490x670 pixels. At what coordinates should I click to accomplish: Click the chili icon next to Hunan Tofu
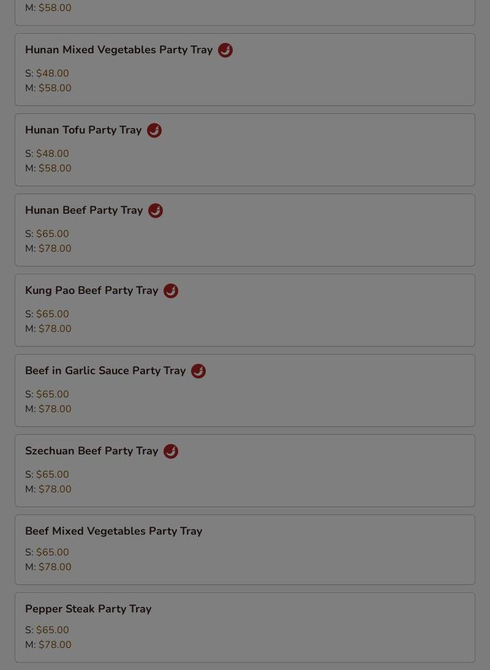click(x=154, y=130)
